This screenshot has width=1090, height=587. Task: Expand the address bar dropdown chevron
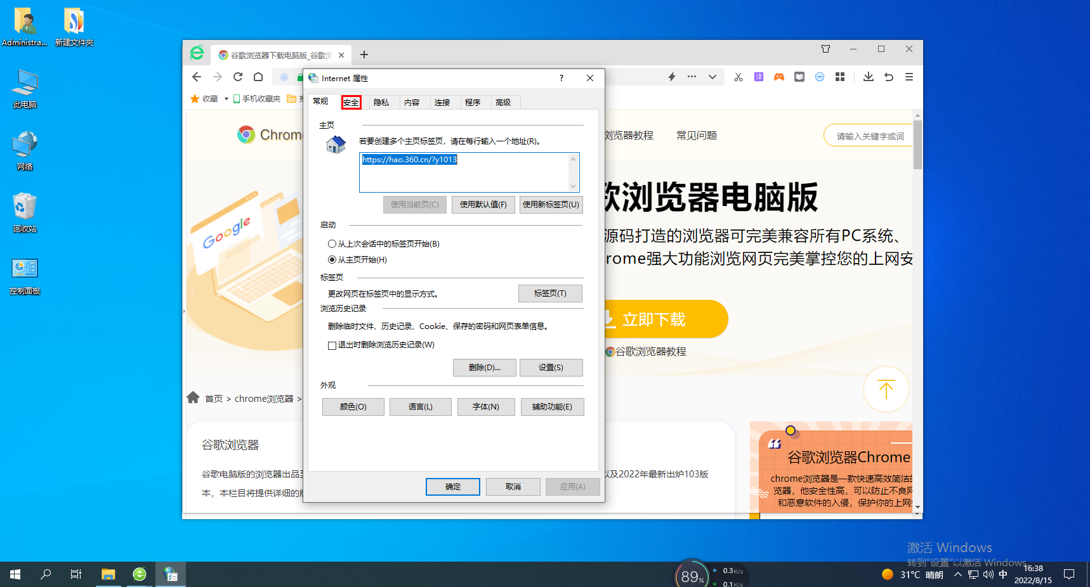(x=712, y=77)
